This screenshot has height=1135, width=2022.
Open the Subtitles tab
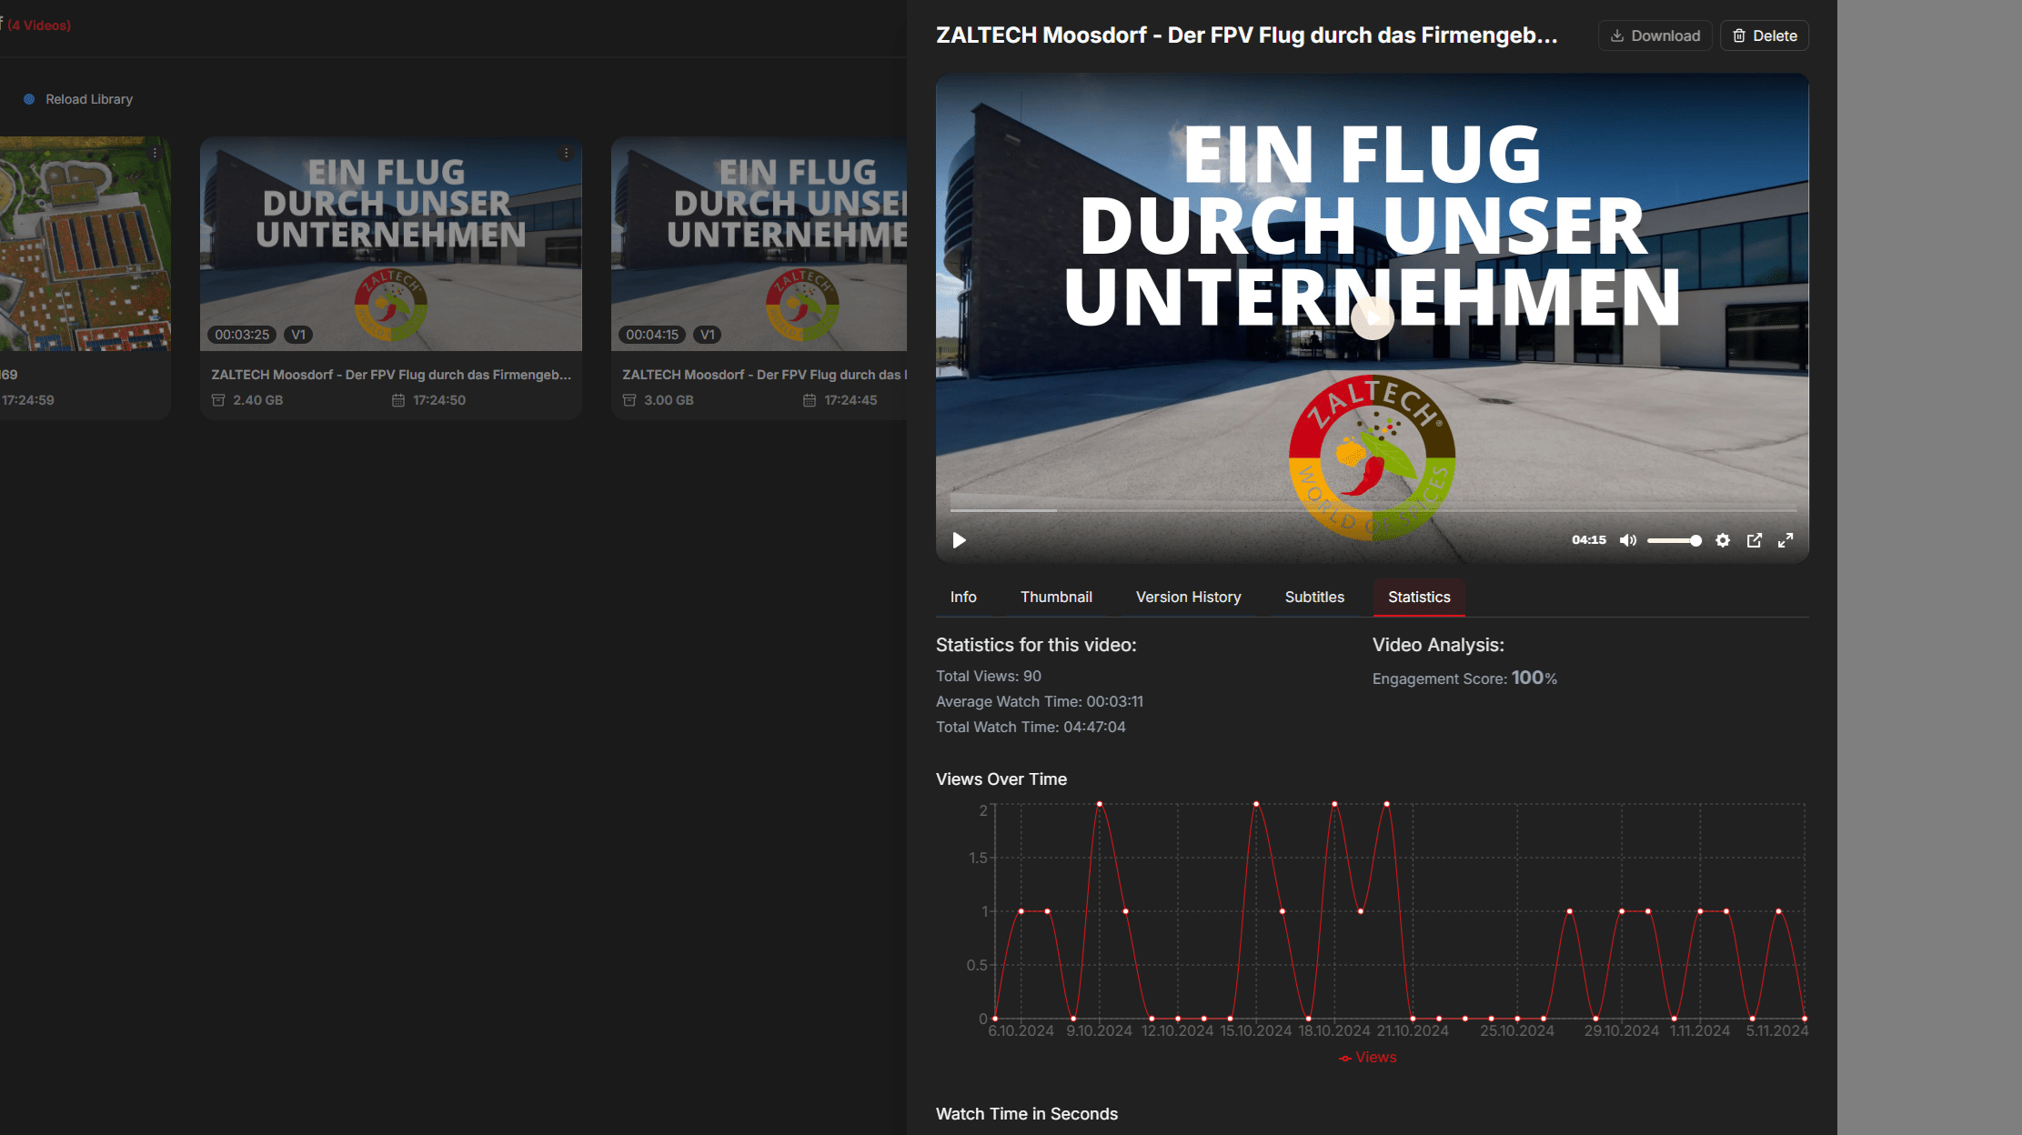coord(1314,597)
